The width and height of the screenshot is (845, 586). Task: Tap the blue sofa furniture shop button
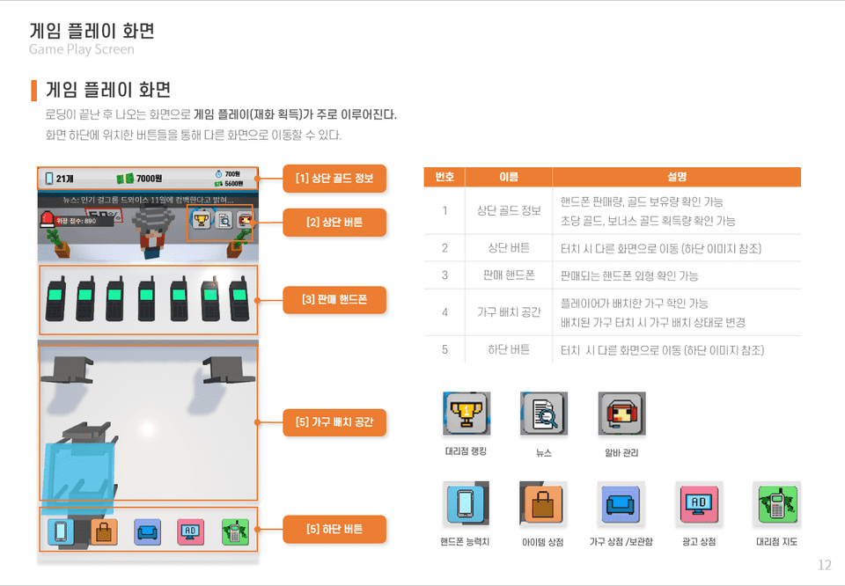click(147, 531)
